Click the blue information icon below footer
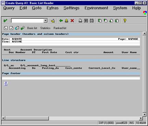The image size is (148, 126). (x=6, y=84)
